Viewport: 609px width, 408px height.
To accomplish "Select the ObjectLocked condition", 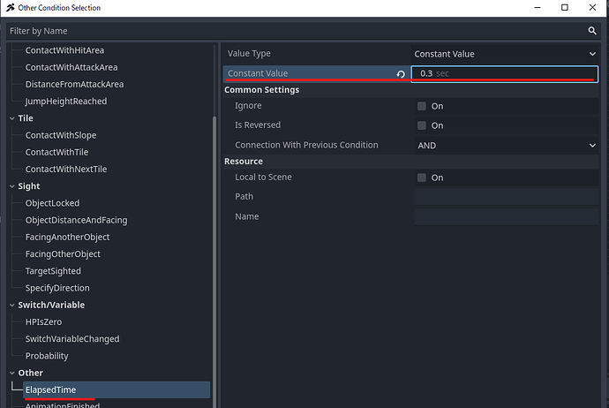I will (x=52, y=203).
